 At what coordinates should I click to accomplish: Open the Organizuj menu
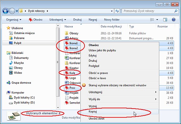tap(14, 20)
